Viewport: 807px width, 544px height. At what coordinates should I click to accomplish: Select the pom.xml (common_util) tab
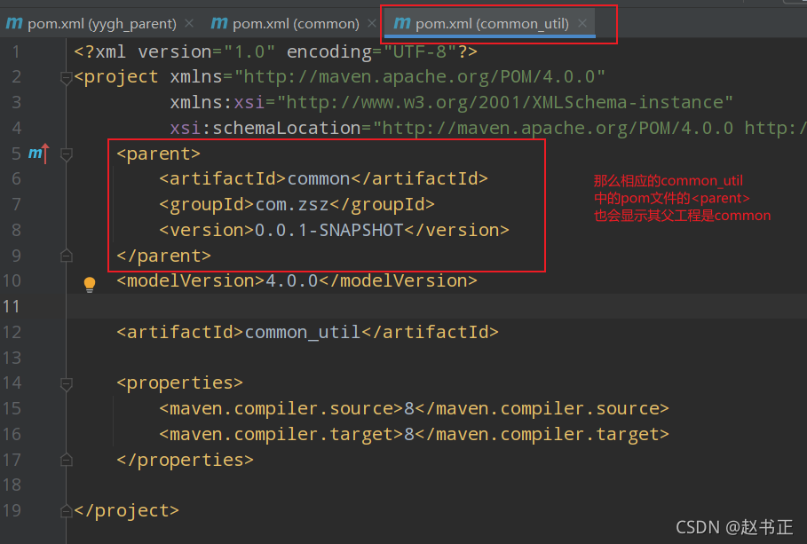492,24
